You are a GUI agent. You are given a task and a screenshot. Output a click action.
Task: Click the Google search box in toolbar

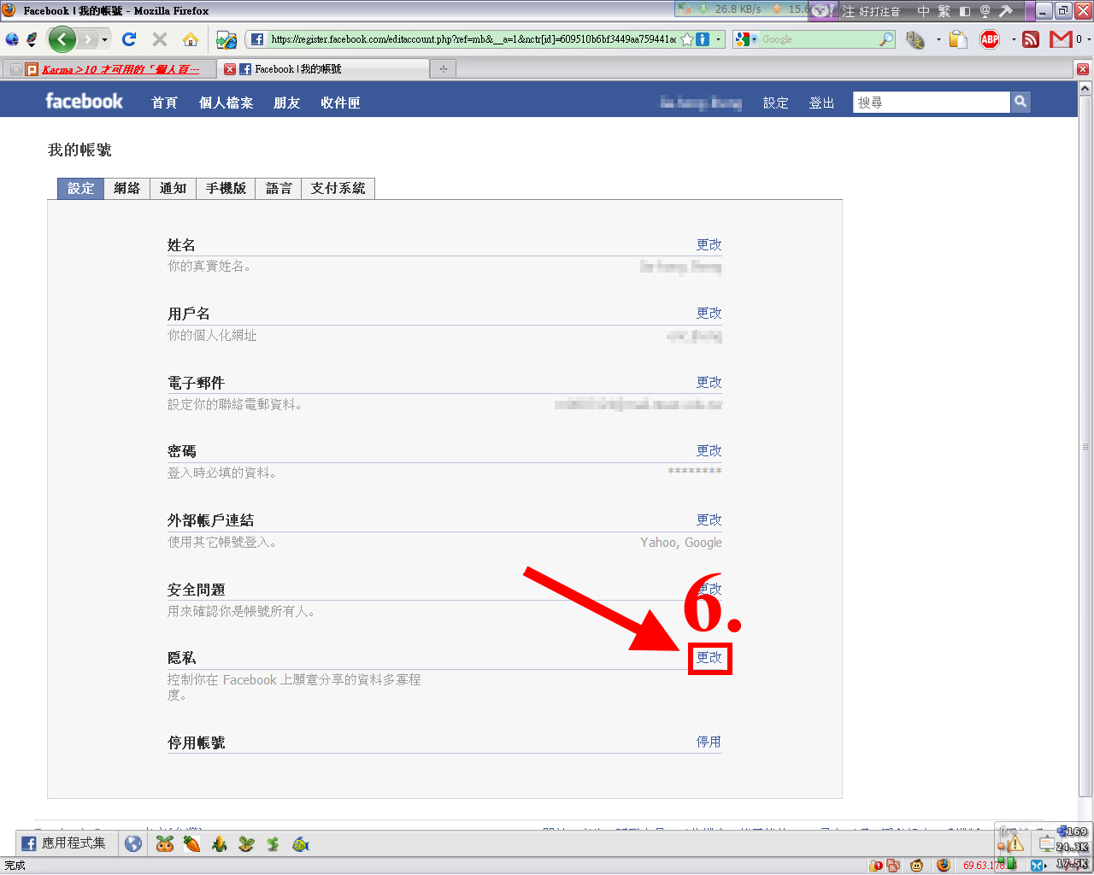point(819,39)
